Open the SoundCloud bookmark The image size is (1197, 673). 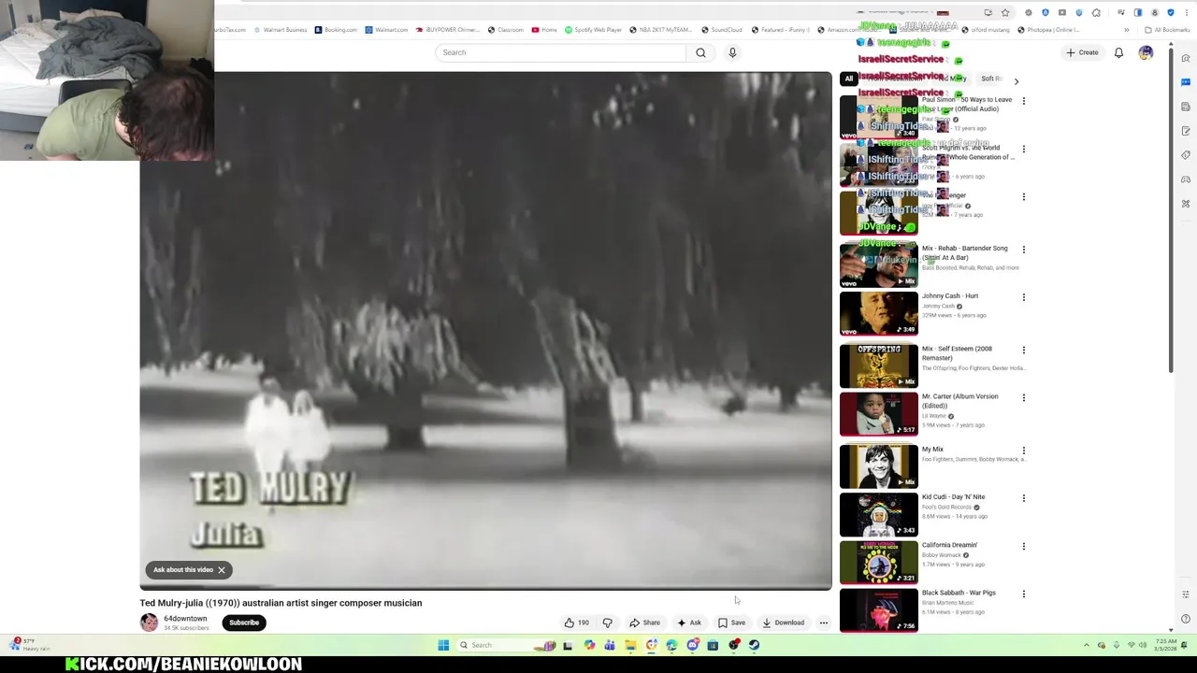pyautogui.click(x=721, y=30)
